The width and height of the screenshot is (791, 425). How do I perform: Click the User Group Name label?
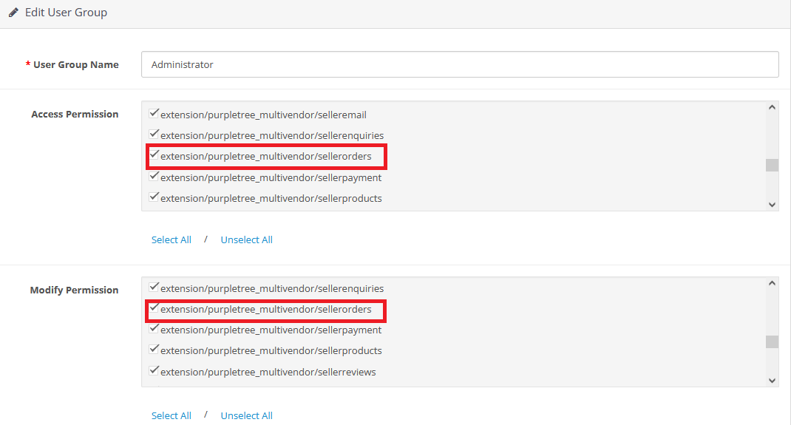pos(75,64)
